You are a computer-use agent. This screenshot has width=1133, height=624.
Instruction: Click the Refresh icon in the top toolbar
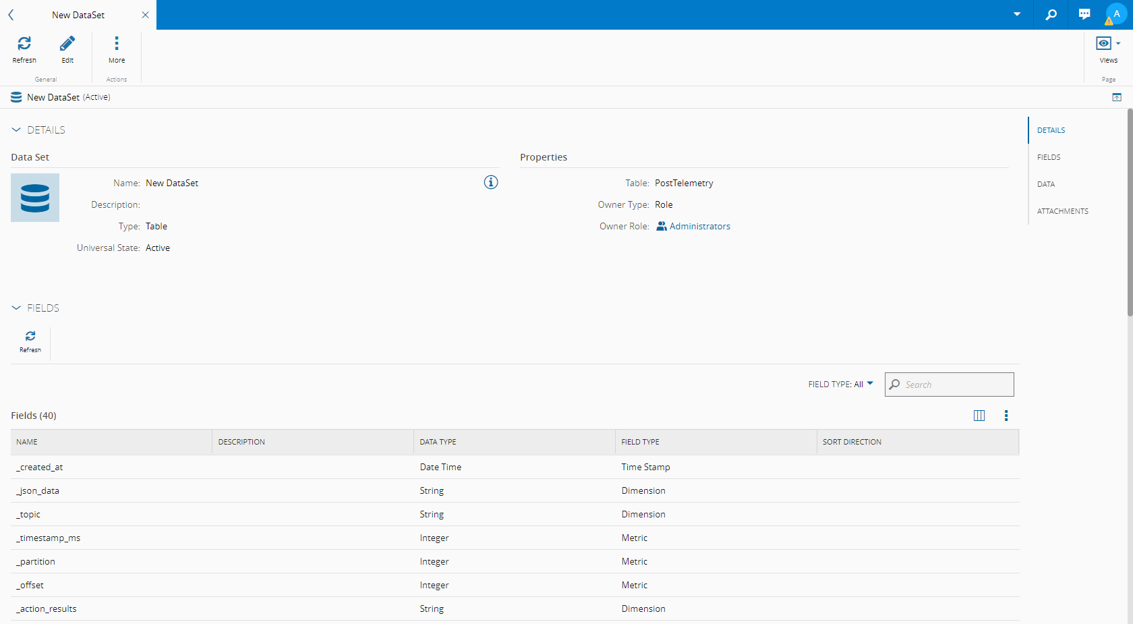tap(24, 44)
